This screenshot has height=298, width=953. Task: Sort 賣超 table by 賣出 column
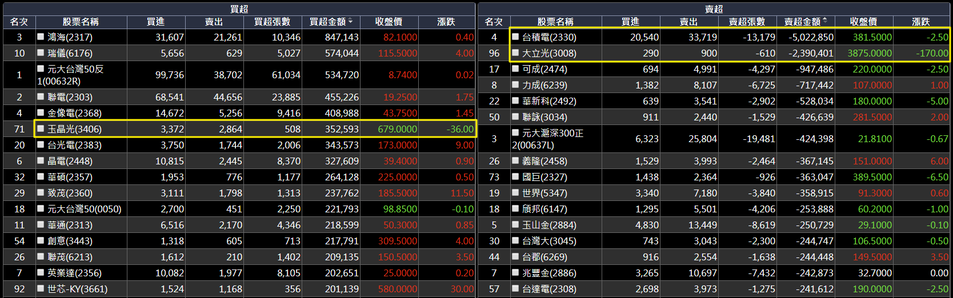click(x=689, y=22)
